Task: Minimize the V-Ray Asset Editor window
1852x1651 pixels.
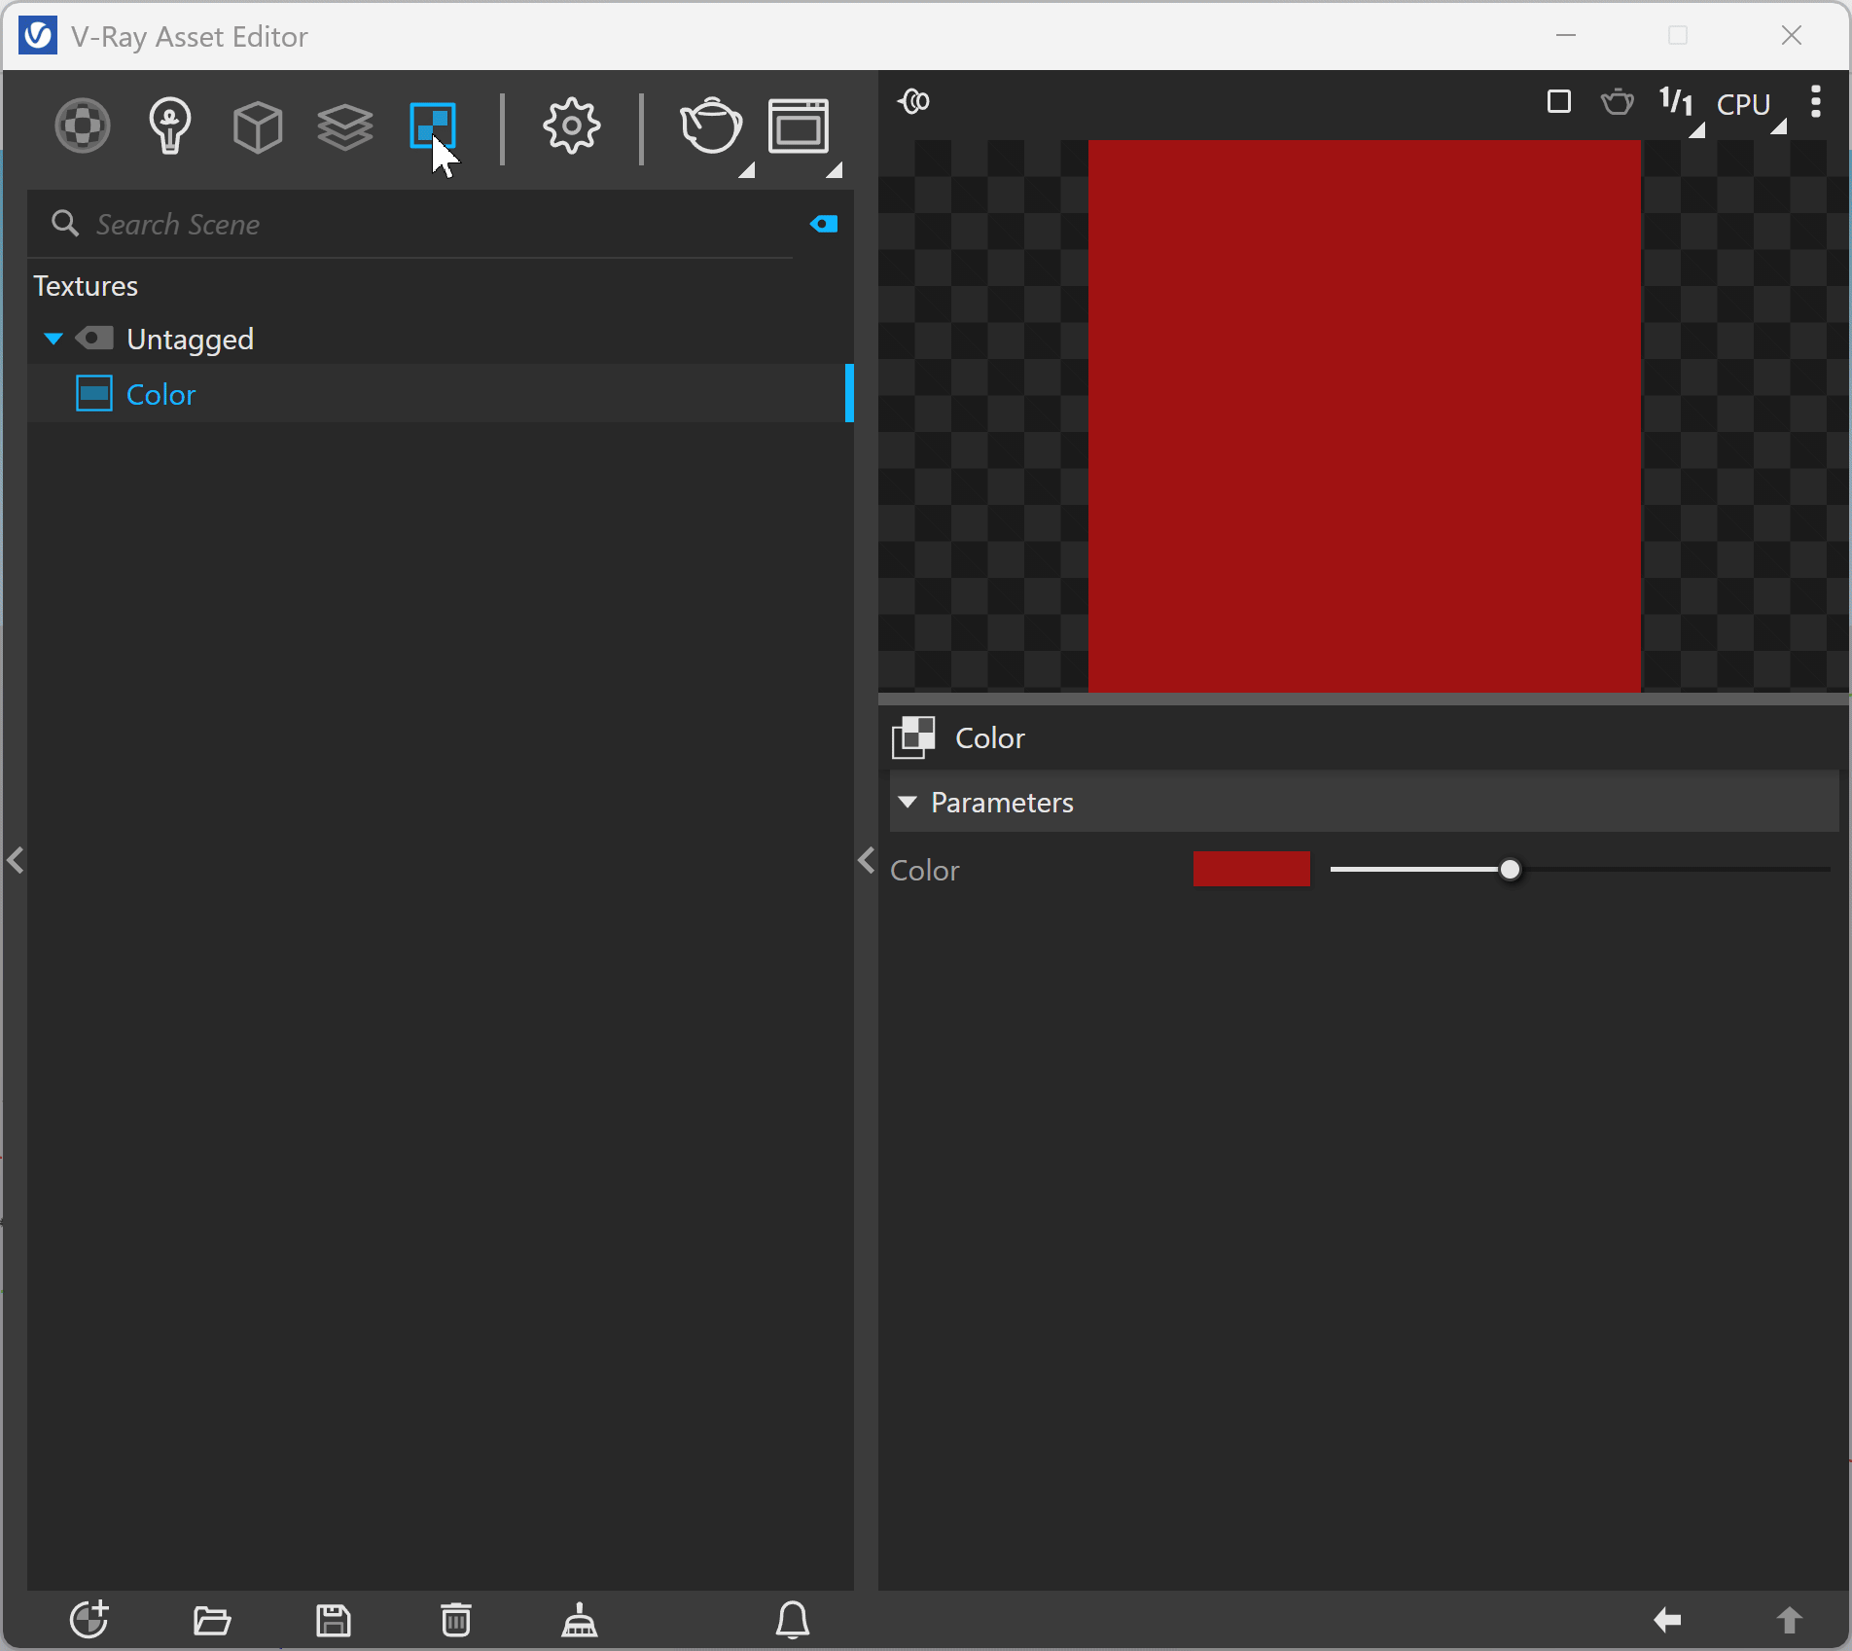Action: pyautogui.click(x=1566, y=36)
